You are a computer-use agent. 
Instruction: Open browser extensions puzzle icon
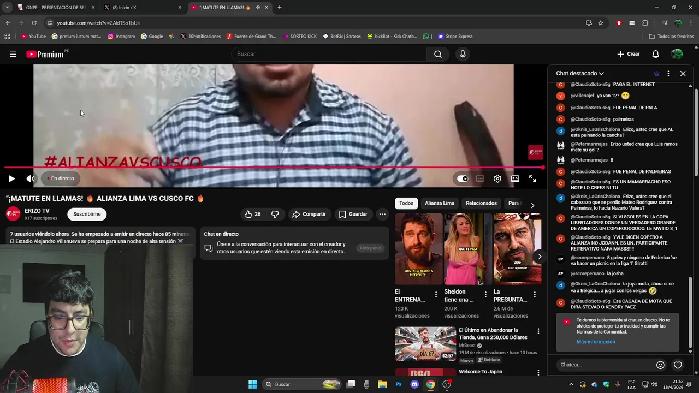point(645,23)
